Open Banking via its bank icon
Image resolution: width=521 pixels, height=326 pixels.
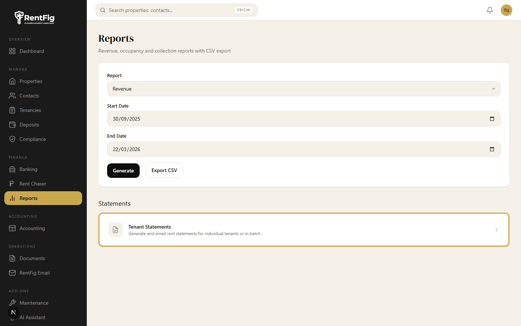tap(12, 169)
